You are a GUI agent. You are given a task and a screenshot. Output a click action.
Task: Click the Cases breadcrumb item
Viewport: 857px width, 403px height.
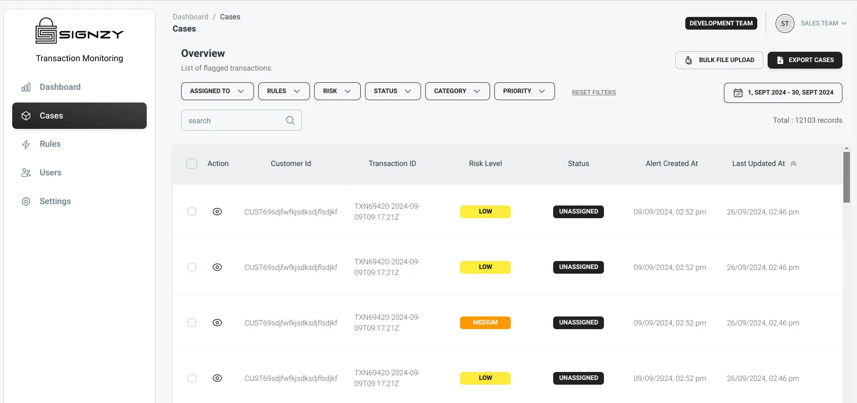[230, 17]
